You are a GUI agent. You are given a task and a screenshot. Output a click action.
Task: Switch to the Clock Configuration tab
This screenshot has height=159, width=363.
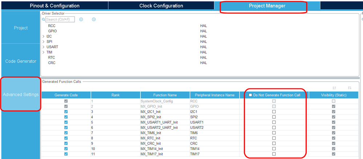point(161,6)
